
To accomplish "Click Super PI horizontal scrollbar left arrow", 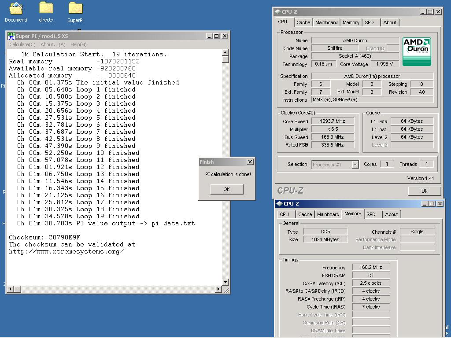I will click(11, 289).
